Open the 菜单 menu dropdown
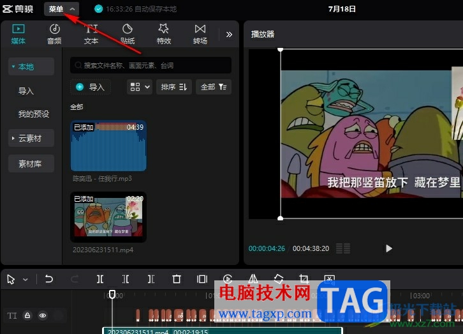The height and width of the screenshot is (334, 463). (x=61, y=9)
